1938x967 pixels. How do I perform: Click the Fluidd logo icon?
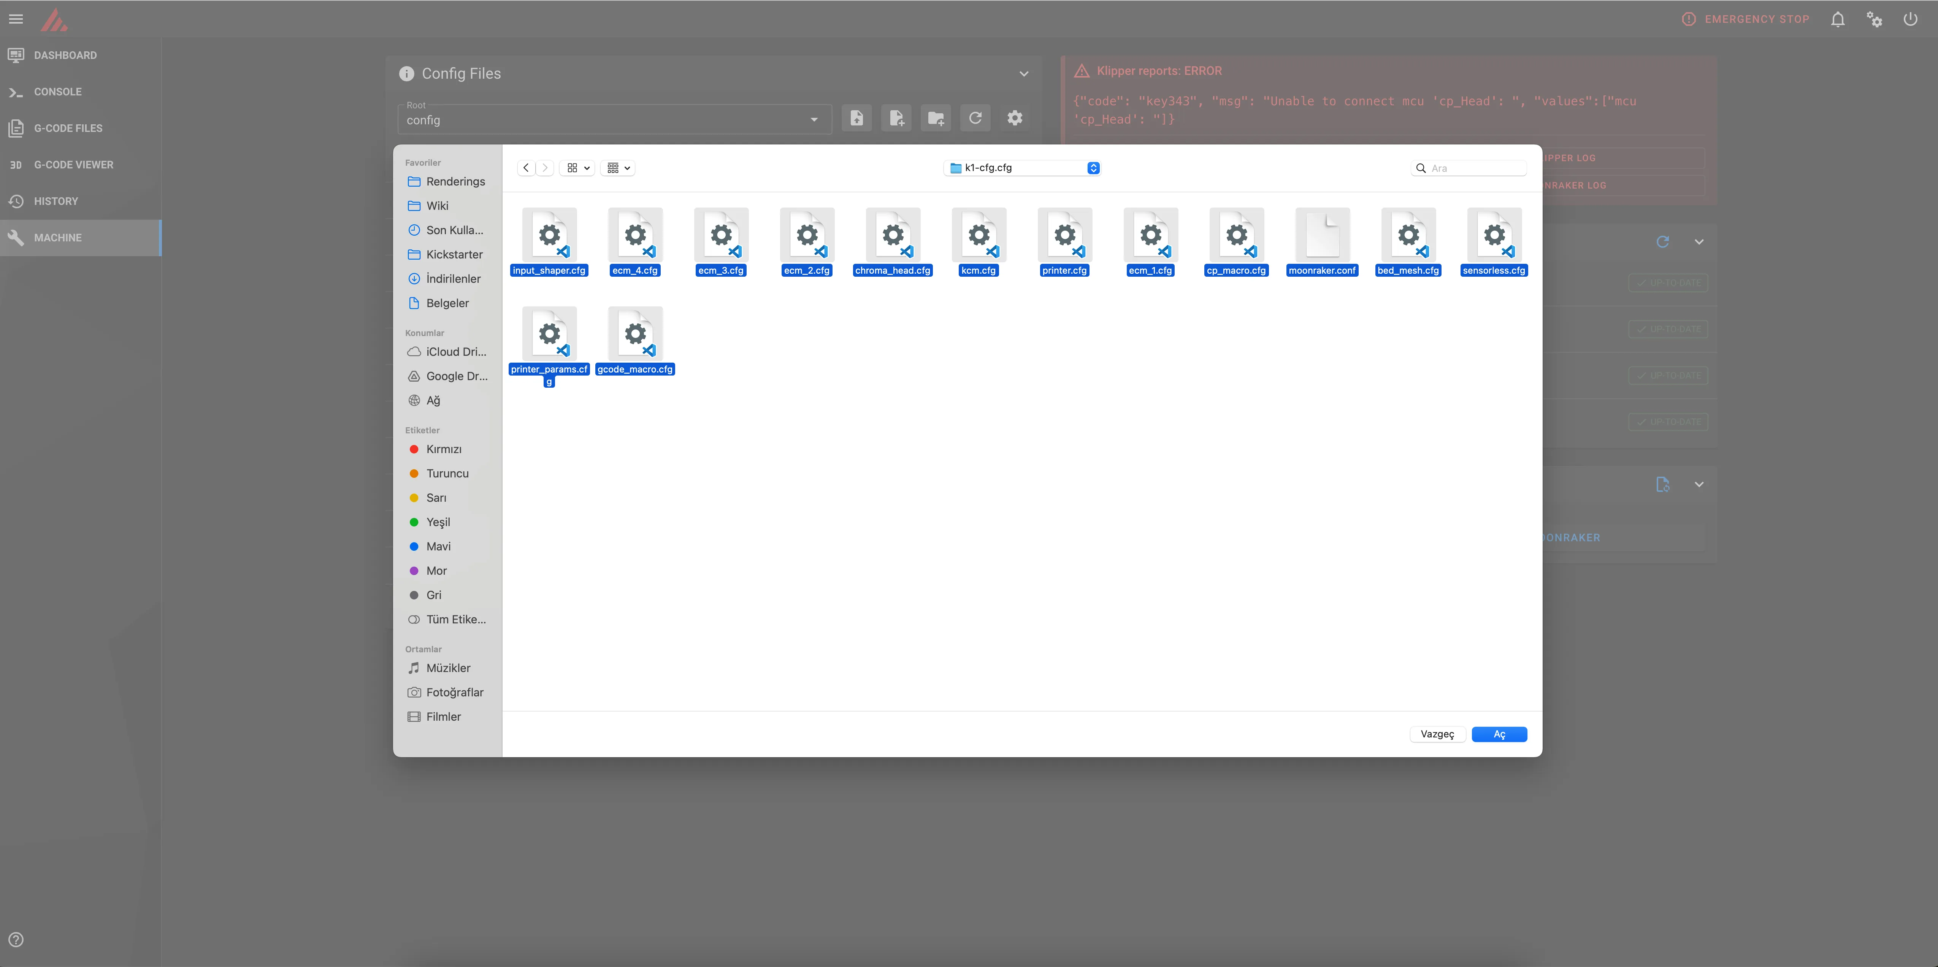pyautogui.click(x=54, y=19)
